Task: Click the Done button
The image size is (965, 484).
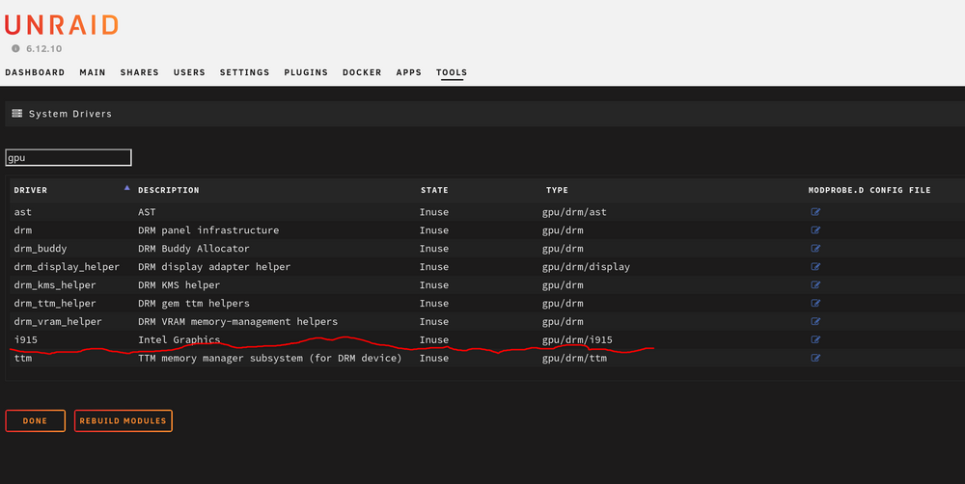Action: click(x=35, y=420)
